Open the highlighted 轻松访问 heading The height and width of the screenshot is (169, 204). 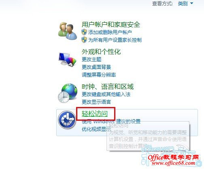point(95,114)
